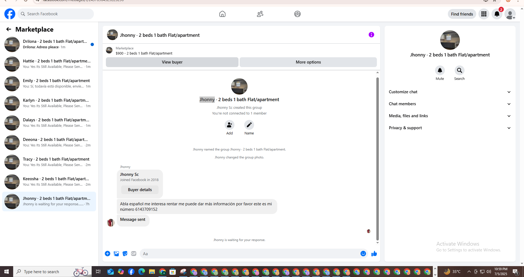The image size is (524, 277).
Task: Click Windows taskbar search box
Action: click(52, 272)
